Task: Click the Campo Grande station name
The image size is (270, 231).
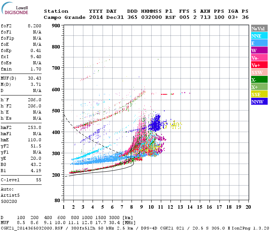Action: [64, 17]
